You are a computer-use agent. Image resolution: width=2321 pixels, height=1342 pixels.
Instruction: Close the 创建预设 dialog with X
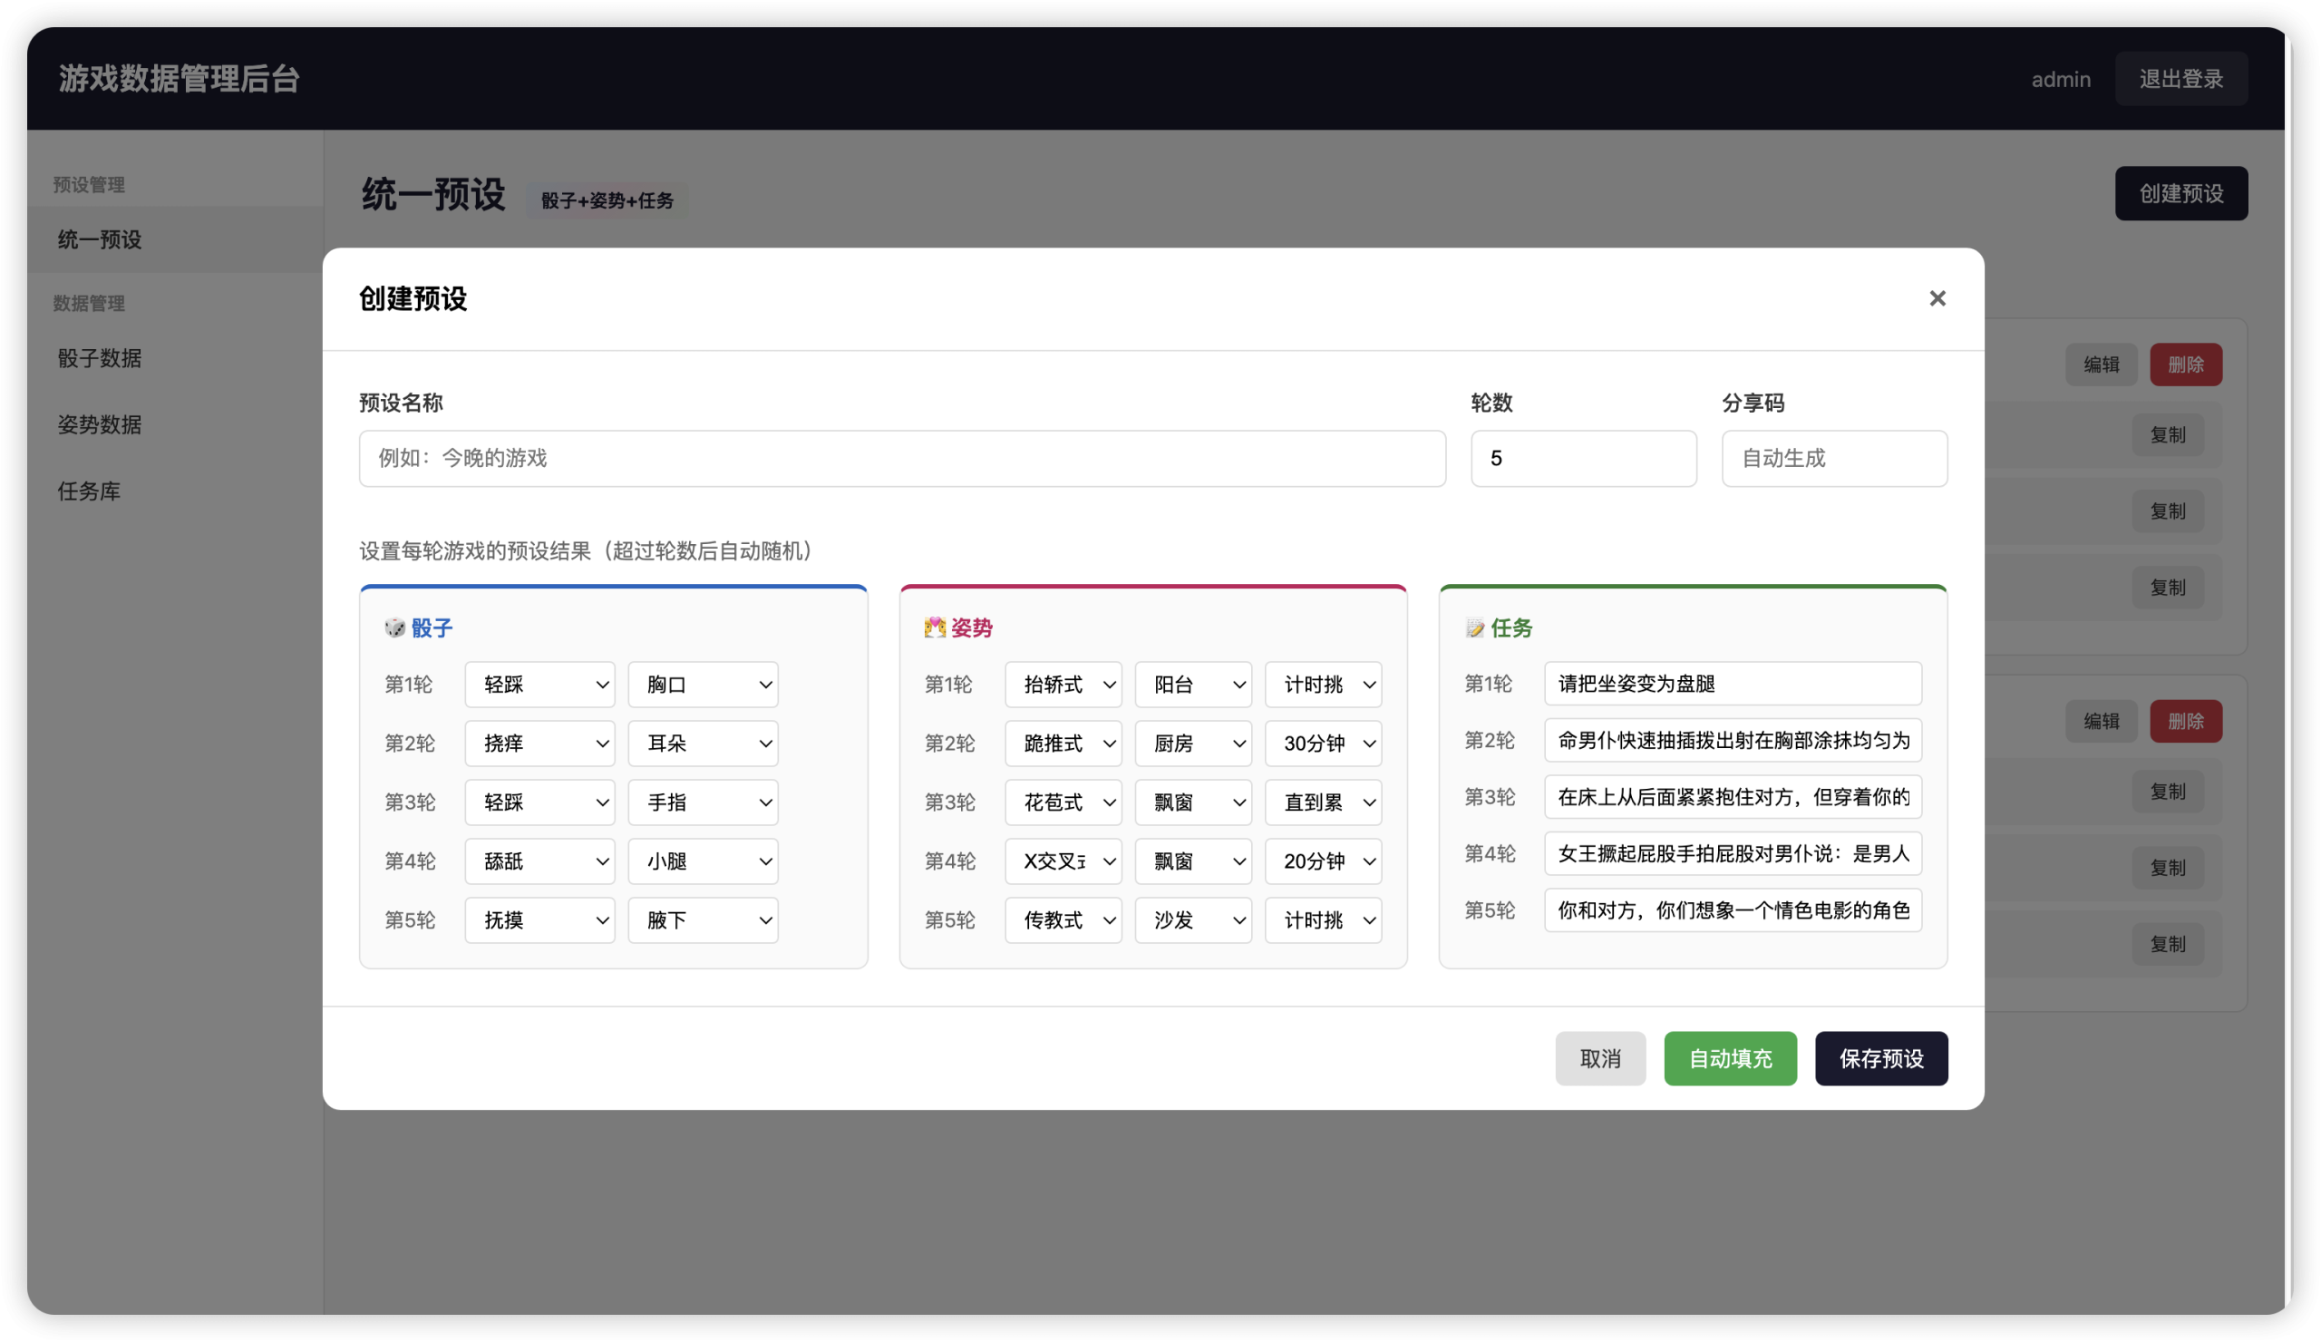pyautogui.click(x=1937, y=298)
